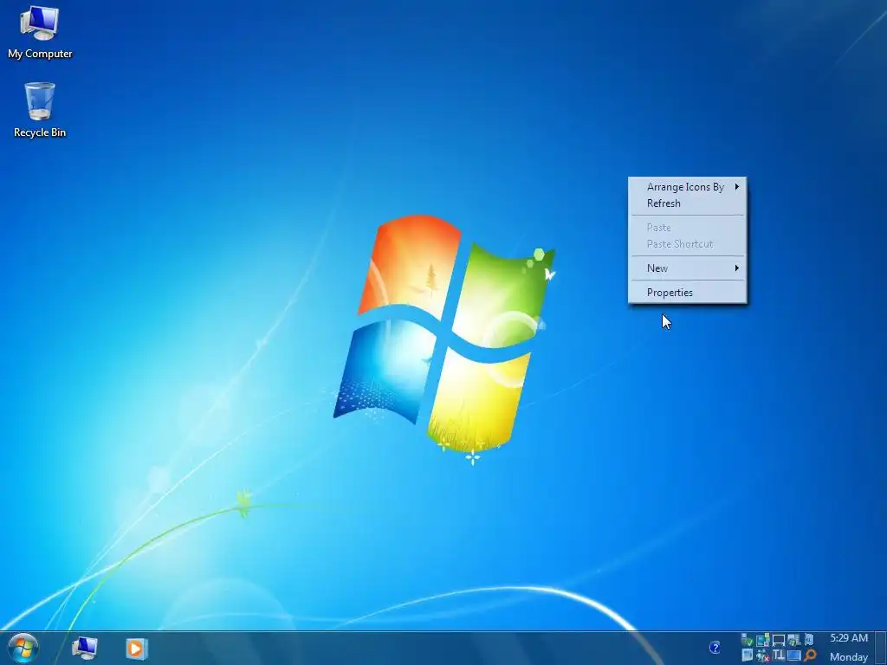Click the 5:29 AM taskbar clock

(849, 638)
